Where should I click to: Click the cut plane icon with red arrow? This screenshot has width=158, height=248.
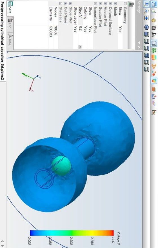[x=154, y=96]
